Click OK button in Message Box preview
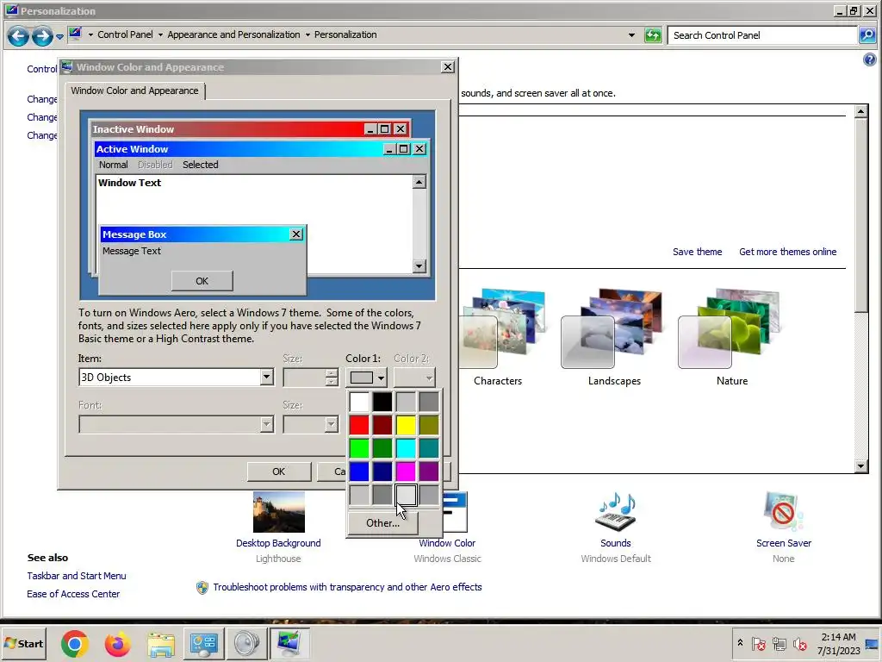882x662 pixels. (202, 281)
